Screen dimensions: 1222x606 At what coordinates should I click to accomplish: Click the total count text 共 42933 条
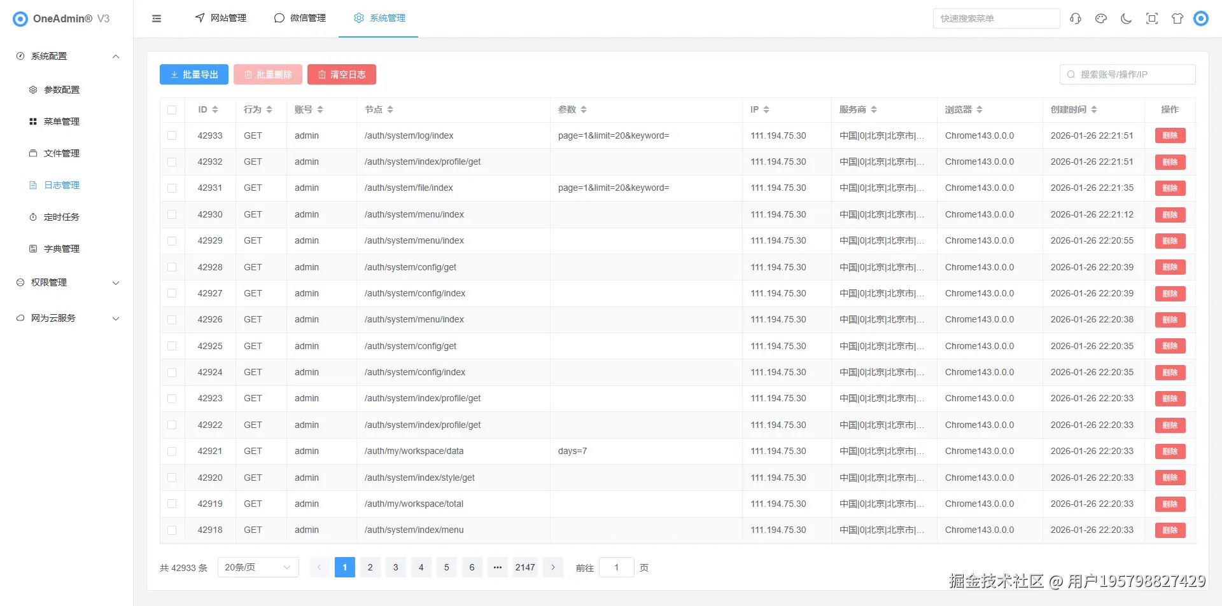pos(183,568)
